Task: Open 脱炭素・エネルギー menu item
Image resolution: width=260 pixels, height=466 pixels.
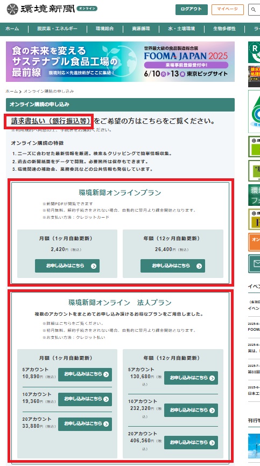Action: point(57,29)
